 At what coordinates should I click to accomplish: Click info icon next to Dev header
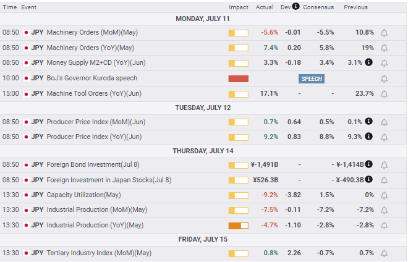[295, 6]
